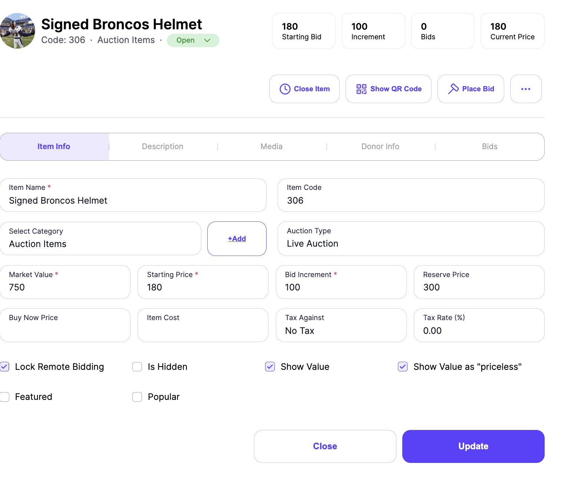Uncheck the Show Value checkbox

click(270, 367)
